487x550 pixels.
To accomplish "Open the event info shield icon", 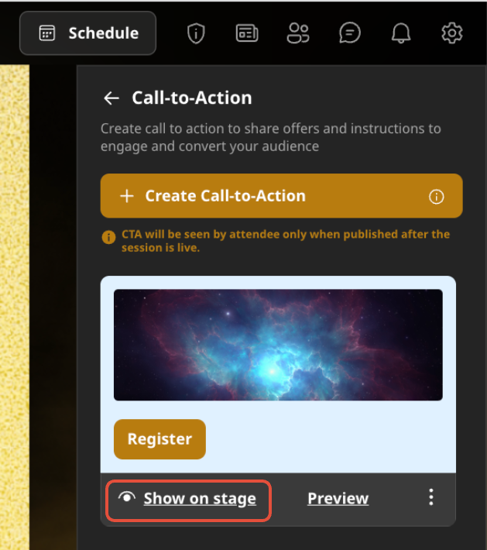I will point(196,33).
